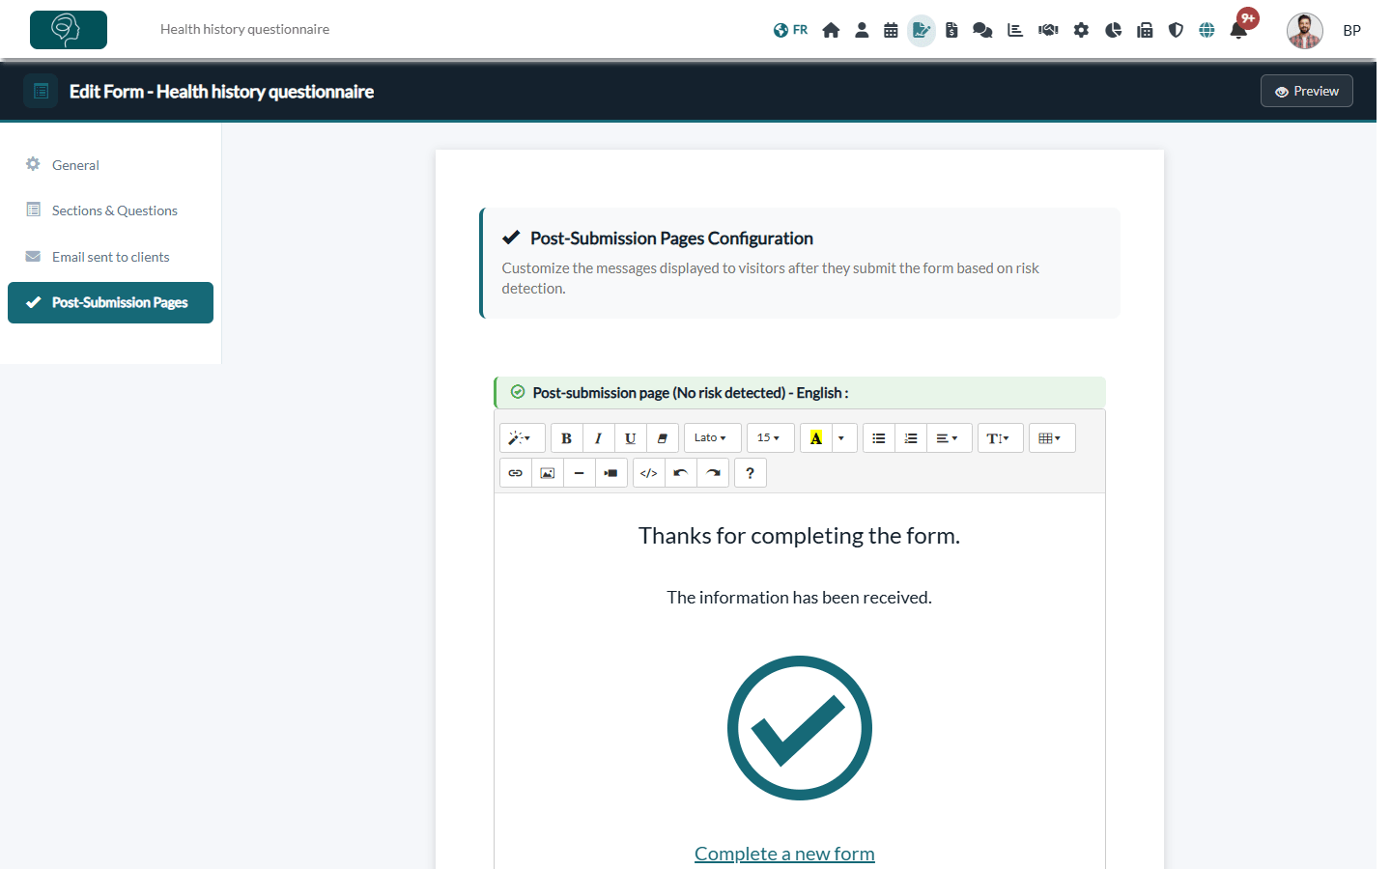1391x869 pixels.
Task: Open the highlighted forms editor icon
Action: [922, 30]
